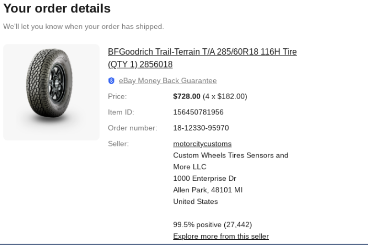
Task: Click the $728.00 total price
Action: 187,97
